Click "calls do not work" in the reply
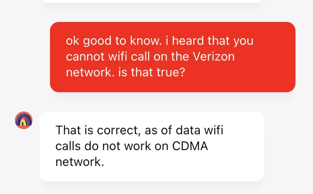Screen dimensions: 313x194 pyautogui.click(x=99, y=146)
